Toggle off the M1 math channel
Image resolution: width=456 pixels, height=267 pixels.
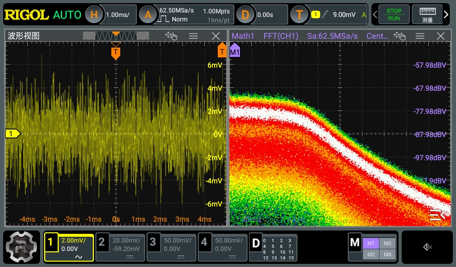(x=370, y=243)
